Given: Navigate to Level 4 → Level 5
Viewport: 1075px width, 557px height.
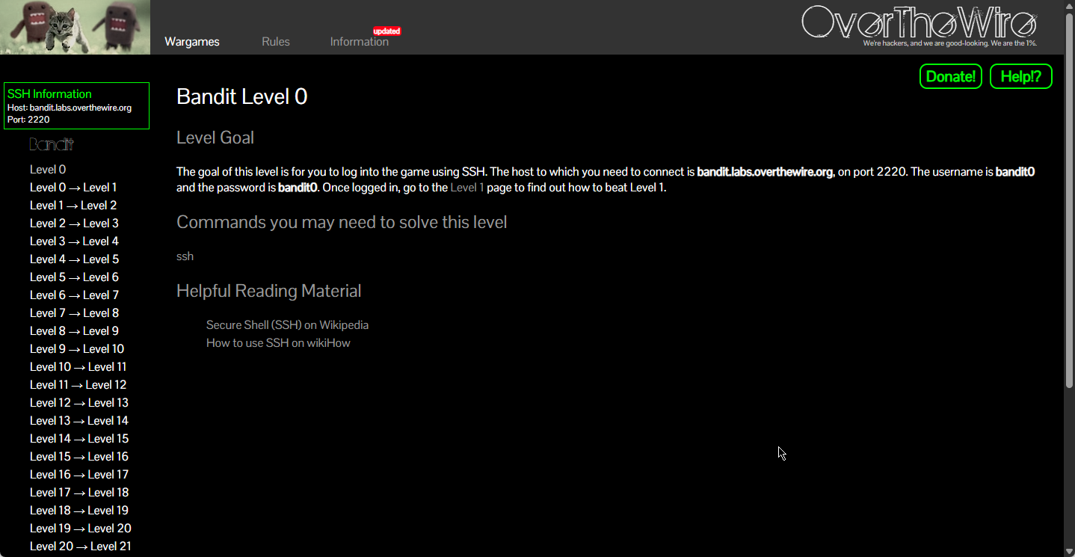Looking at the screenshot, I should [x=74, y=259].
